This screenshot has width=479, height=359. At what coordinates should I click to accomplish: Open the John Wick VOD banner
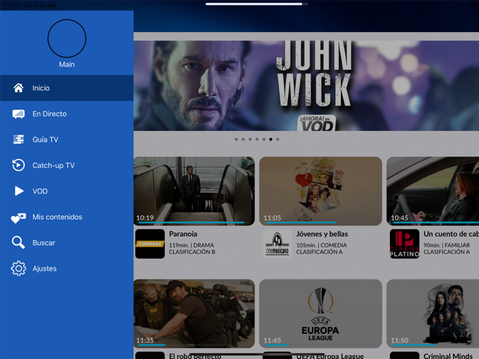(x=306, y=85)
